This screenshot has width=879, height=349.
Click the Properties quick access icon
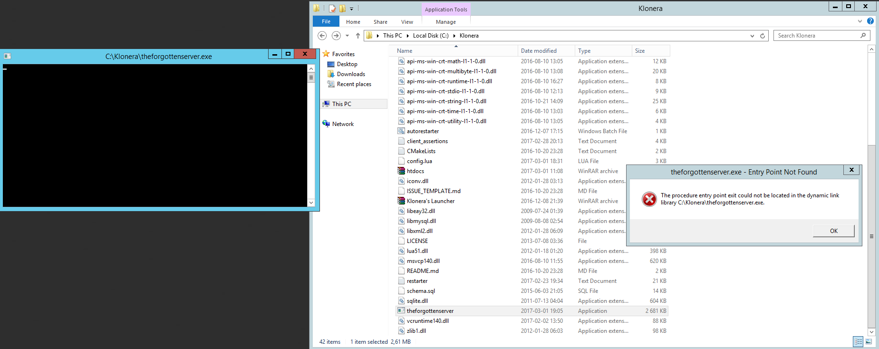tap(332, 9)
